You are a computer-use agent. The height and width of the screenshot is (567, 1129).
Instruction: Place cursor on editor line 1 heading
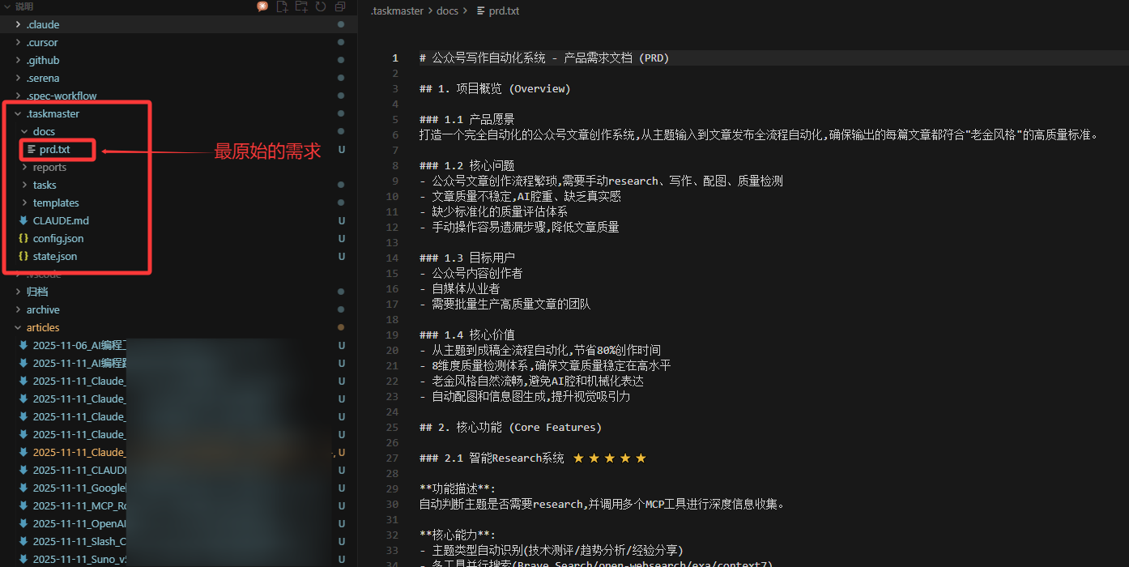tap(544, 58)
